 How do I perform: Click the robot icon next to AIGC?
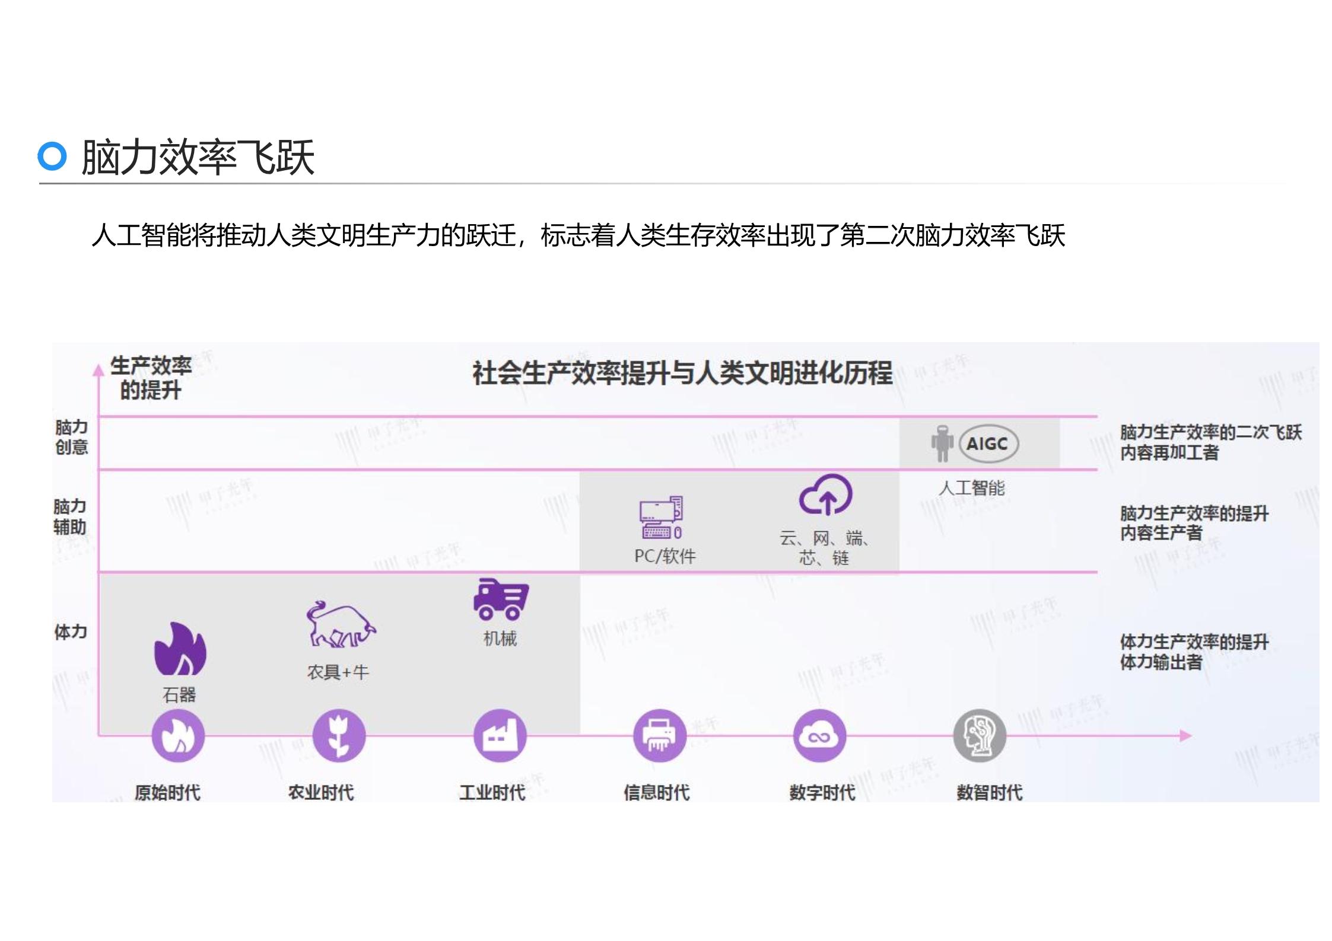pos(943,445)
